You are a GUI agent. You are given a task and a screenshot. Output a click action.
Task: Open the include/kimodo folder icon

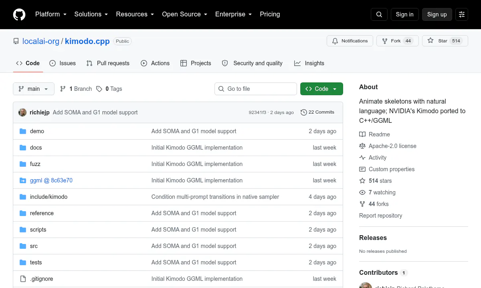pyautogui.click(x=23, y=197)
